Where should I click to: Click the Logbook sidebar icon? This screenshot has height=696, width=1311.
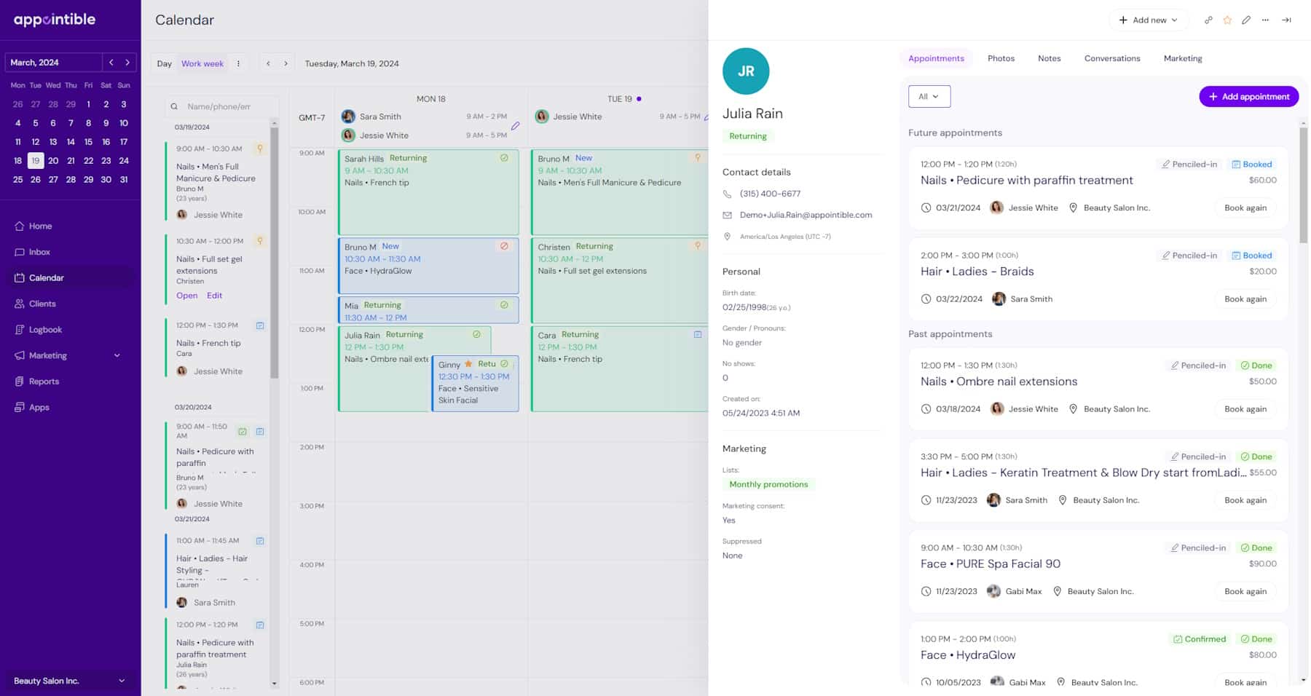click(18, 329)
